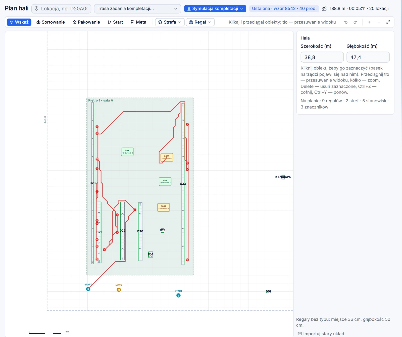Viewport: 402px width, 337px height.
Task: Click the START marker at route origin
Action: [x=88, y=289]
